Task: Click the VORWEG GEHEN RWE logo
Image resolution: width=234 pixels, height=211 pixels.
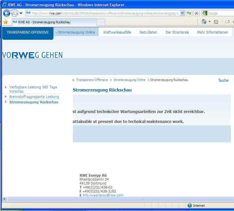Action: pyautogui.click(x=32, y=55)
